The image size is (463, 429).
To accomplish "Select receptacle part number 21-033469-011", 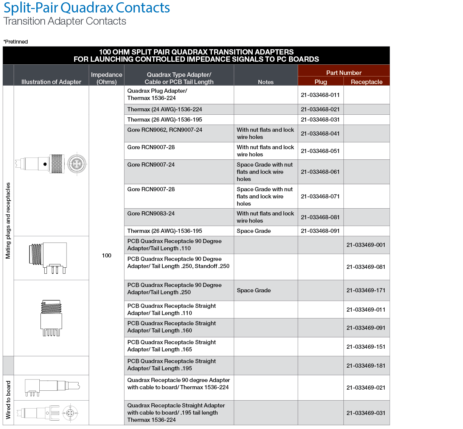I will (366, 310).
